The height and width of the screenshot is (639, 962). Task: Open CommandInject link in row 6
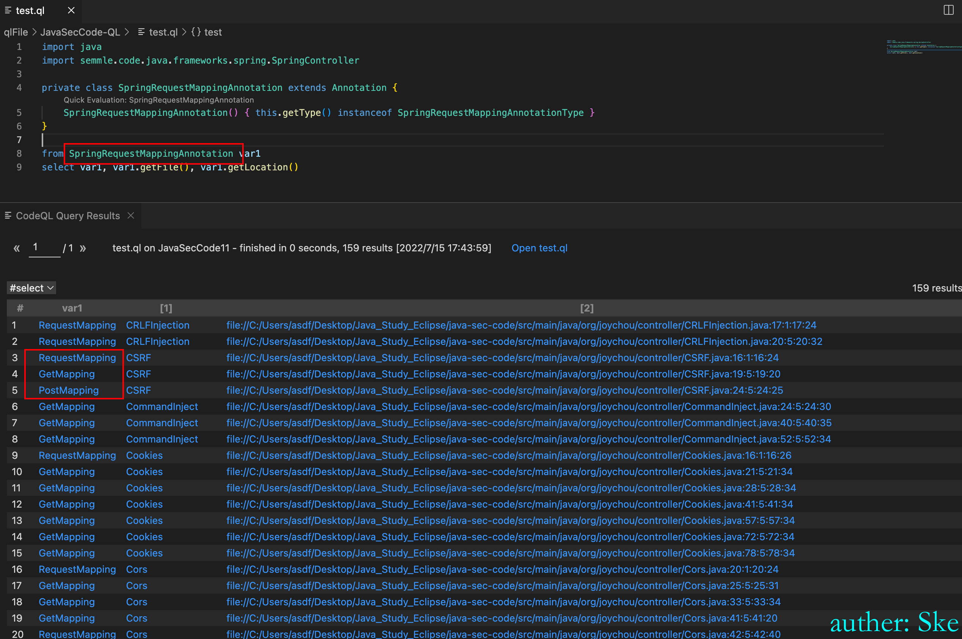coord(162,407)
